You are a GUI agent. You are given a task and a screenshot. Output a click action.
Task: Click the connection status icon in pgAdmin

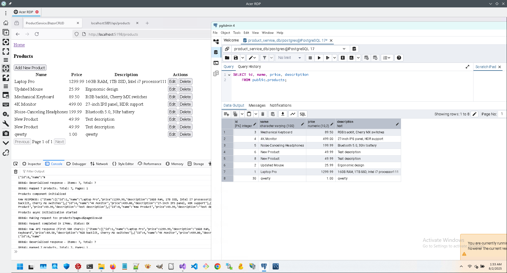[x=227, y=49]
